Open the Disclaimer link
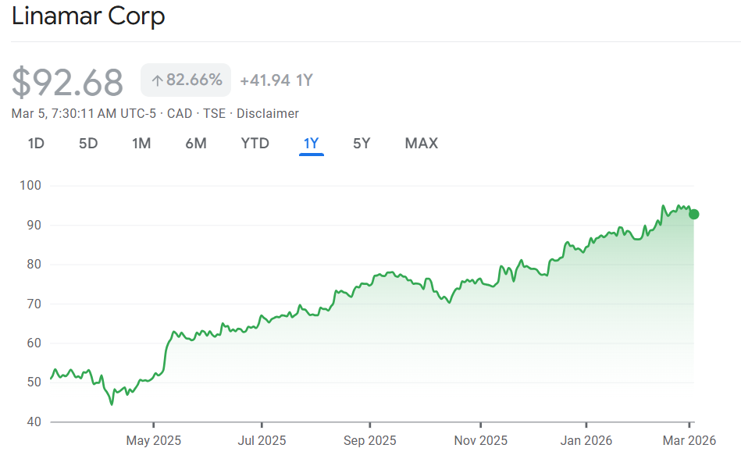The width and height of the screenshot is (741, 466). coord(268,114)
